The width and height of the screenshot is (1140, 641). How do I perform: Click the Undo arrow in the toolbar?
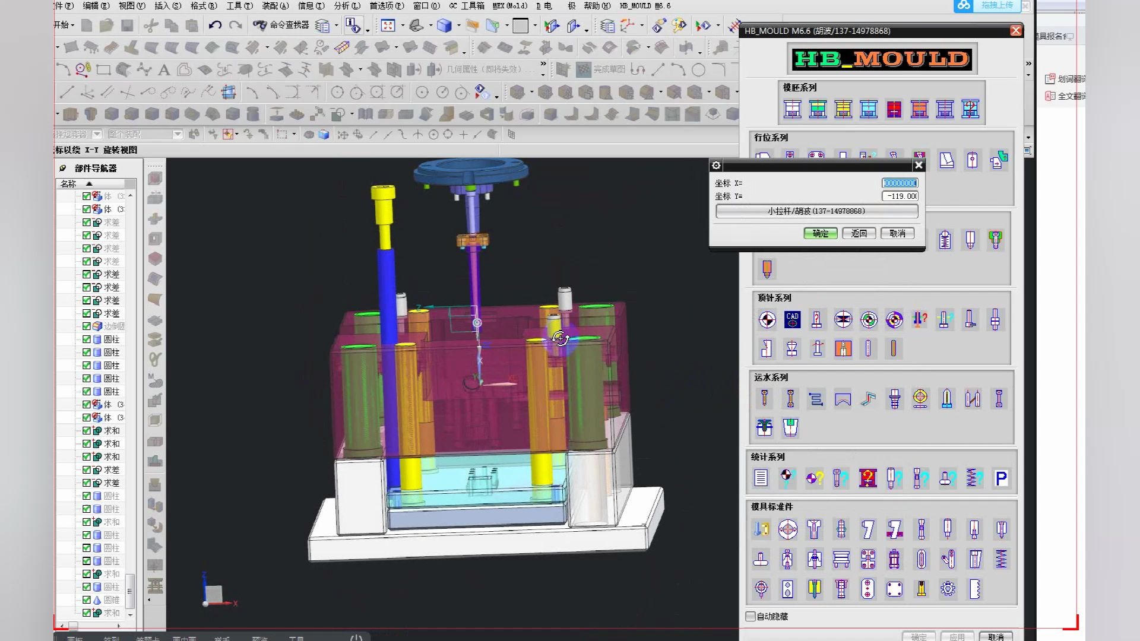[x=215, y=25]
